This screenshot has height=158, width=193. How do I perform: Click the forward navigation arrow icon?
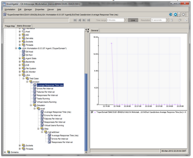(x=183, y=14)
